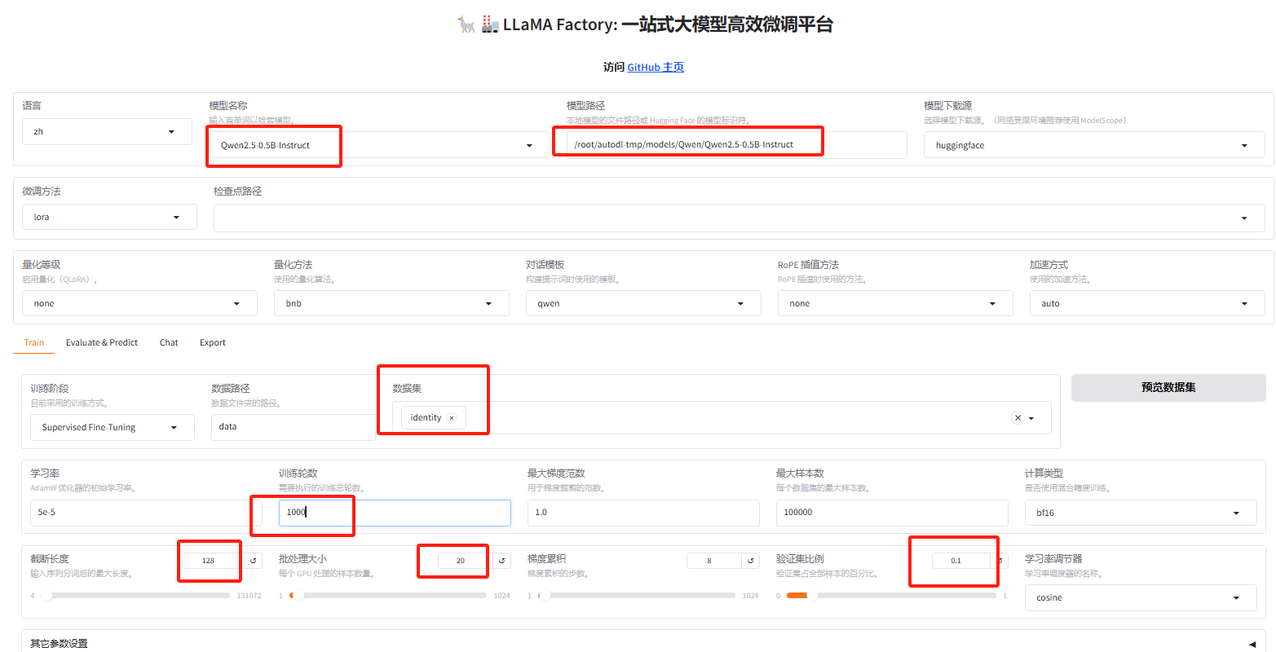Click the 最大样本数 field showing 100000
The width and height of the screenshot is (1276, 652).
click(892, 513)
